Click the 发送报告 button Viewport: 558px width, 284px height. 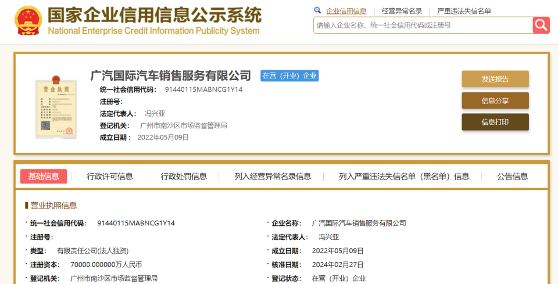point(495,79)
